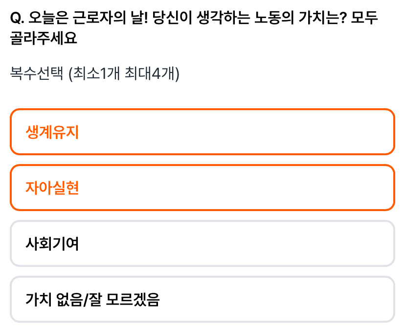The height and width of the screenshot is (335, 405).
Task: Deselect the 자아실현 option
Action: point(202,188)
